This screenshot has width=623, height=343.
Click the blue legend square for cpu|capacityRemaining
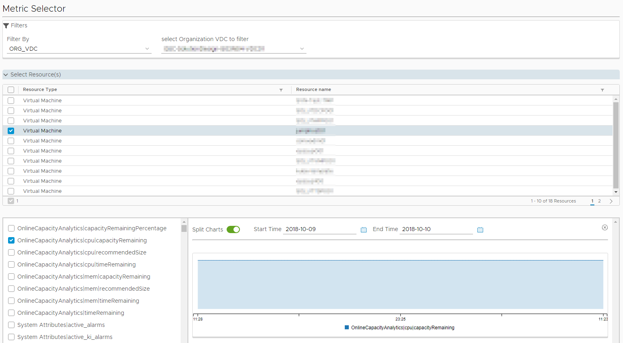tap(347, 327)
